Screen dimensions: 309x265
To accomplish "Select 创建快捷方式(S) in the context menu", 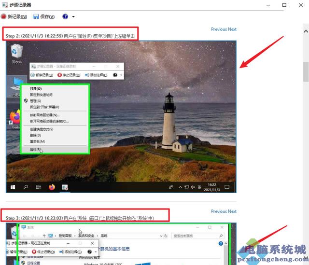I will pos(42,129).
